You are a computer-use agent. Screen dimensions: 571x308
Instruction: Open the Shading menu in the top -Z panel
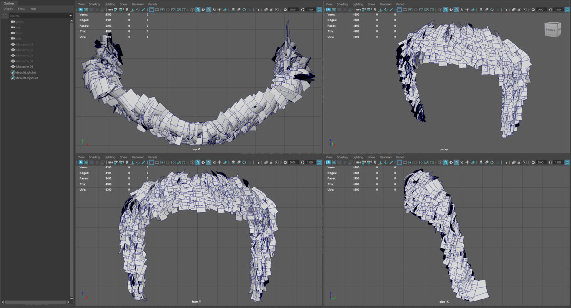click(x=94, y=4)
